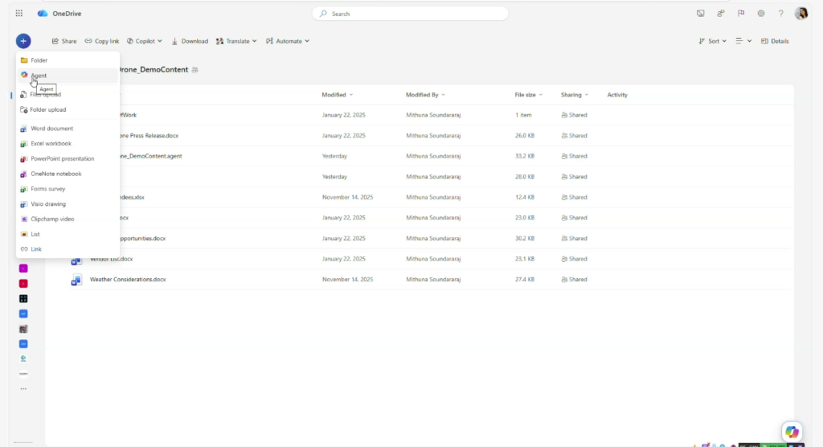Click inside the Search box
Screen dimensions: 823x447
(410, 14)
